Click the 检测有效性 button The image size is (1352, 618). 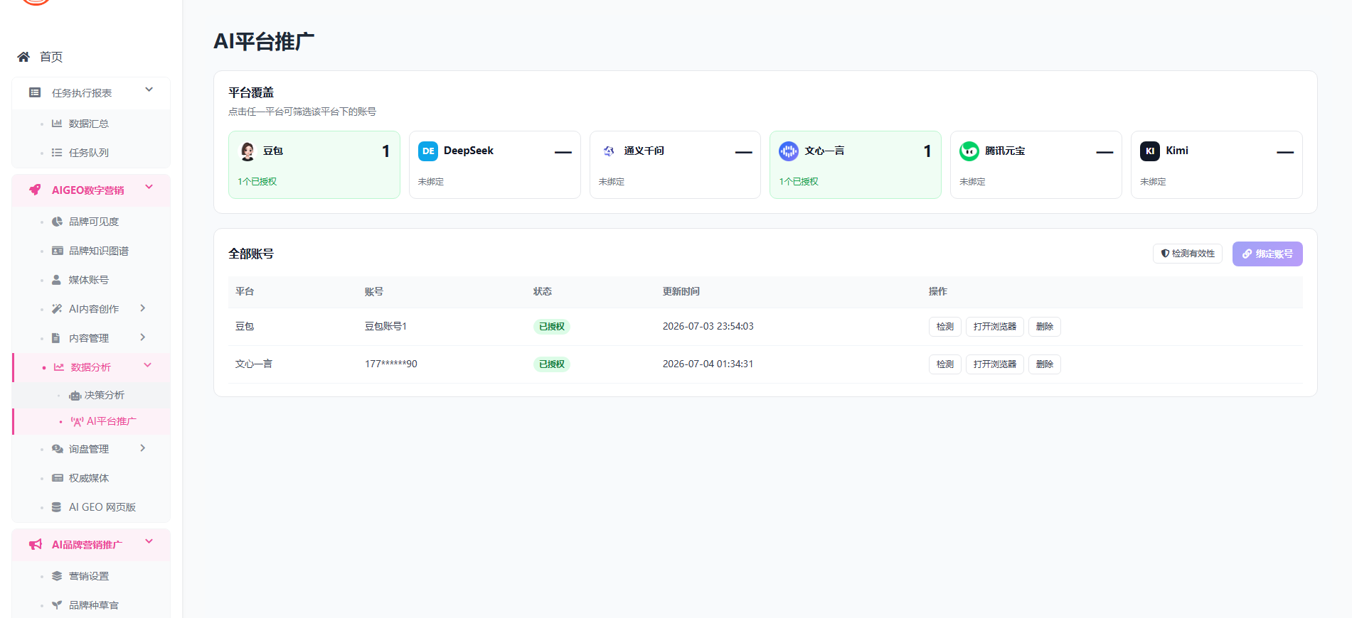click(x=1188, y=254)
